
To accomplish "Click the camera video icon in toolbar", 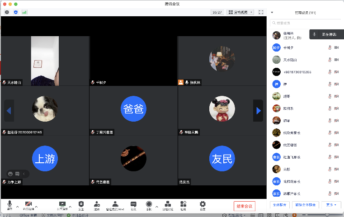I will (28, 204).
